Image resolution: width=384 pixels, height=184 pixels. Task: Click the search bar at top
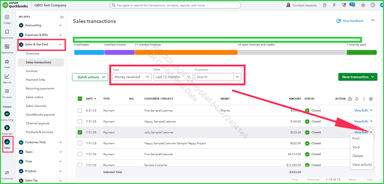click(175, 5)
